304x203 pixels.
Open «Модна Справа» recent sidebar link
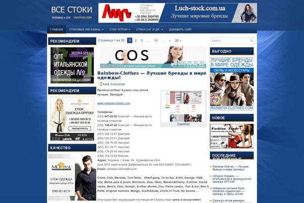232,179
